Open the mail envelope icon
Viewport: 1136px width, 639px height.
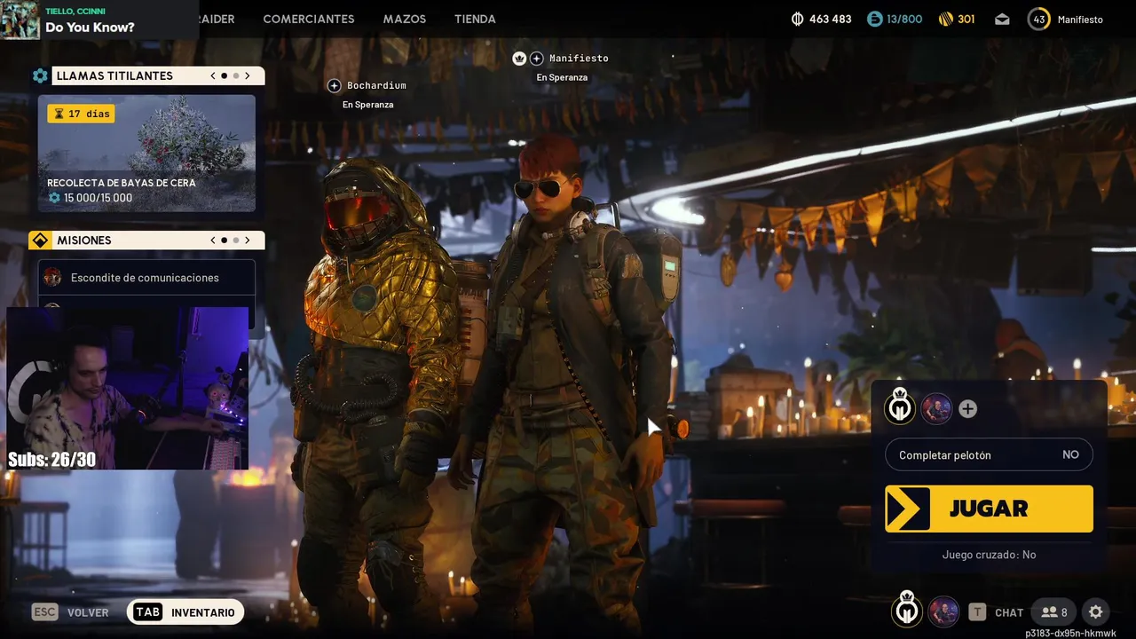1002,19
